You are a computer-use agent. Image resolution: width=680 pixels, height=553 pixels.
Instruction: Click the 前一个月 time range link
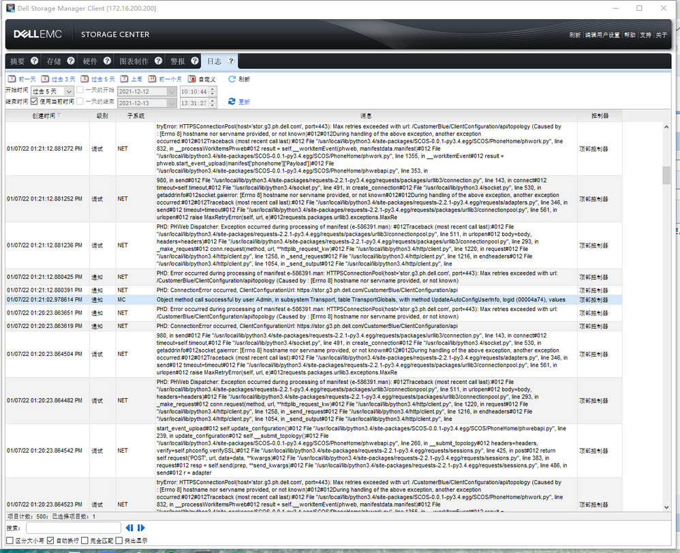coord(170,79)
